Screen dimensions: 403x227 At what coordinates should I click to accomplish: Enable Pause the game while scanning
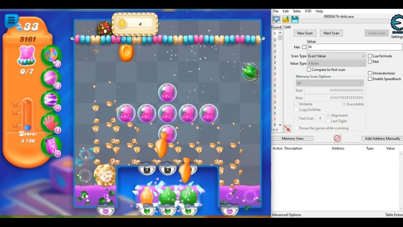[x=296, y=128]
